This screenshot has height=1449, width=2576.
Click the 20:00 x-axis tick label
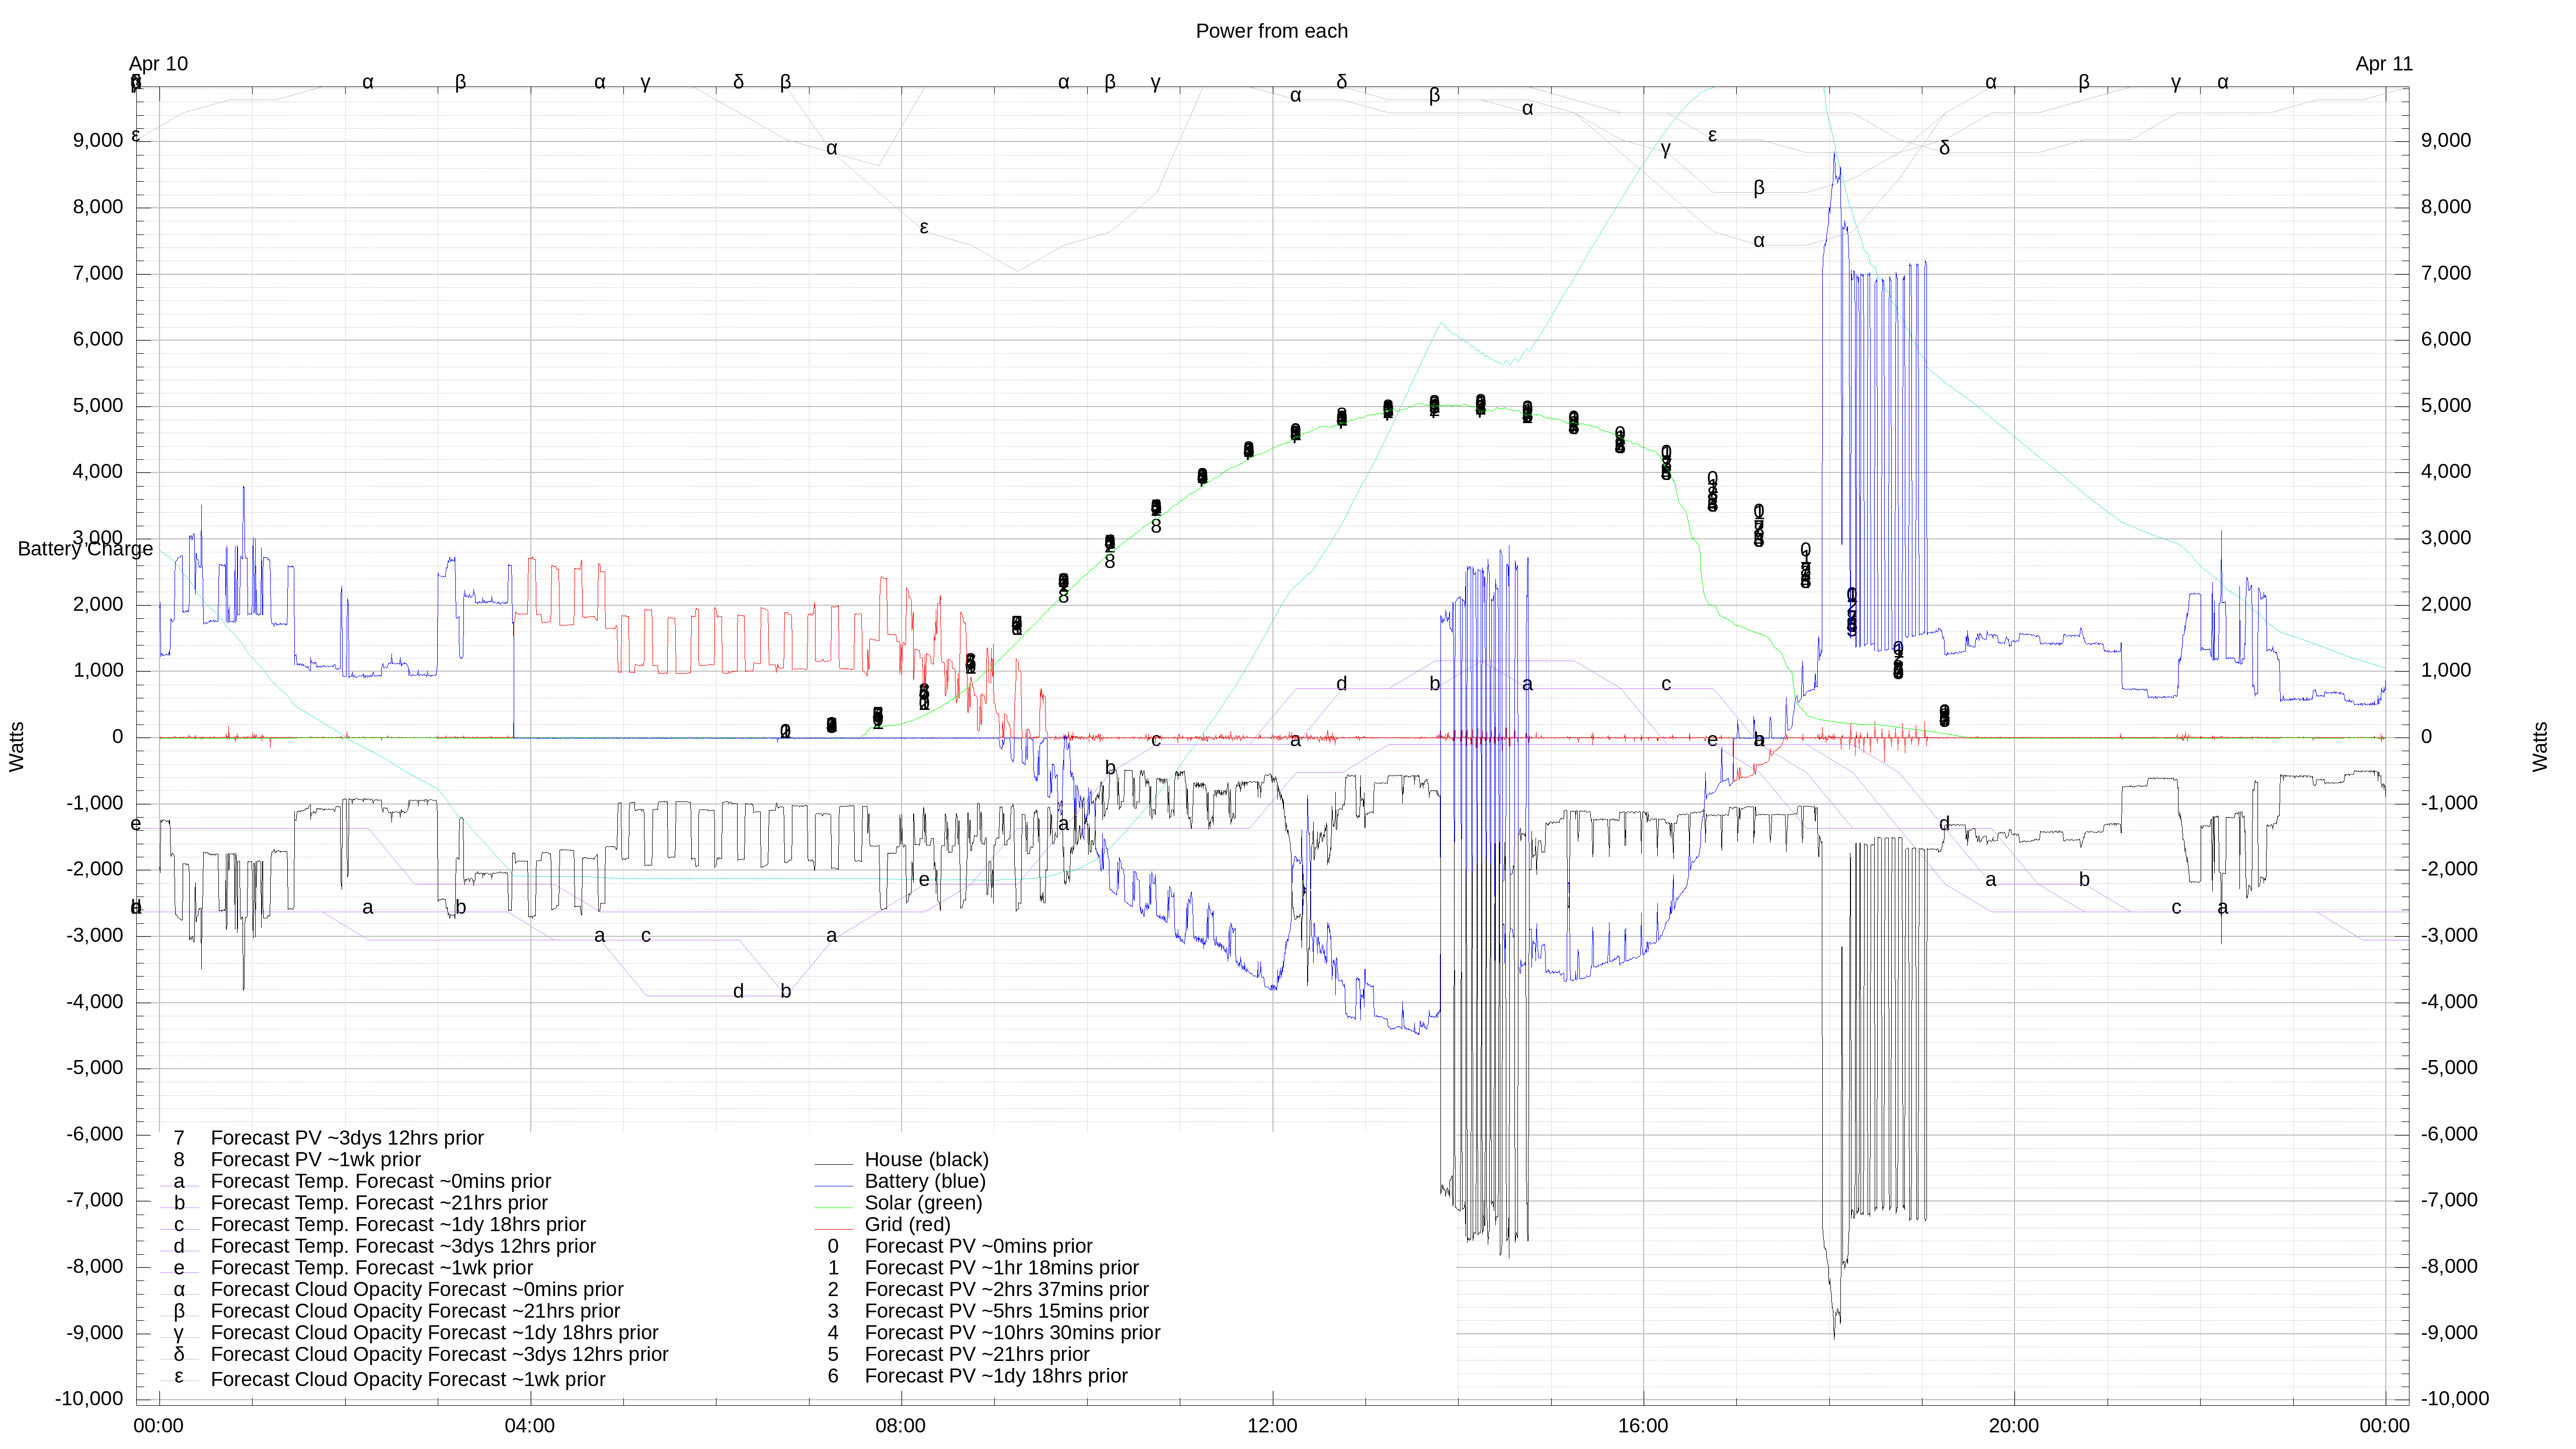click(2013, 1427)
